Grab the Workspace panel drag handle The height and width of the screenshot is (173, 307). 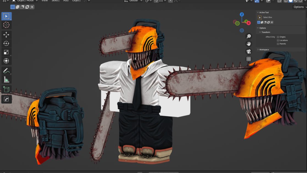pyautogui.click(x=303, y=49)
